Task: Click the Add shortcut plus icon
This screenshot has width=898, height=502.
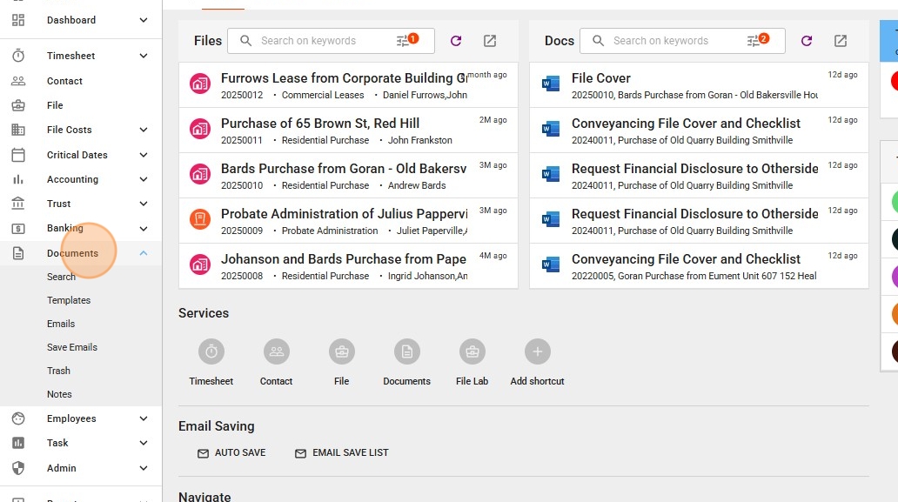Action: tap(537, 351)
